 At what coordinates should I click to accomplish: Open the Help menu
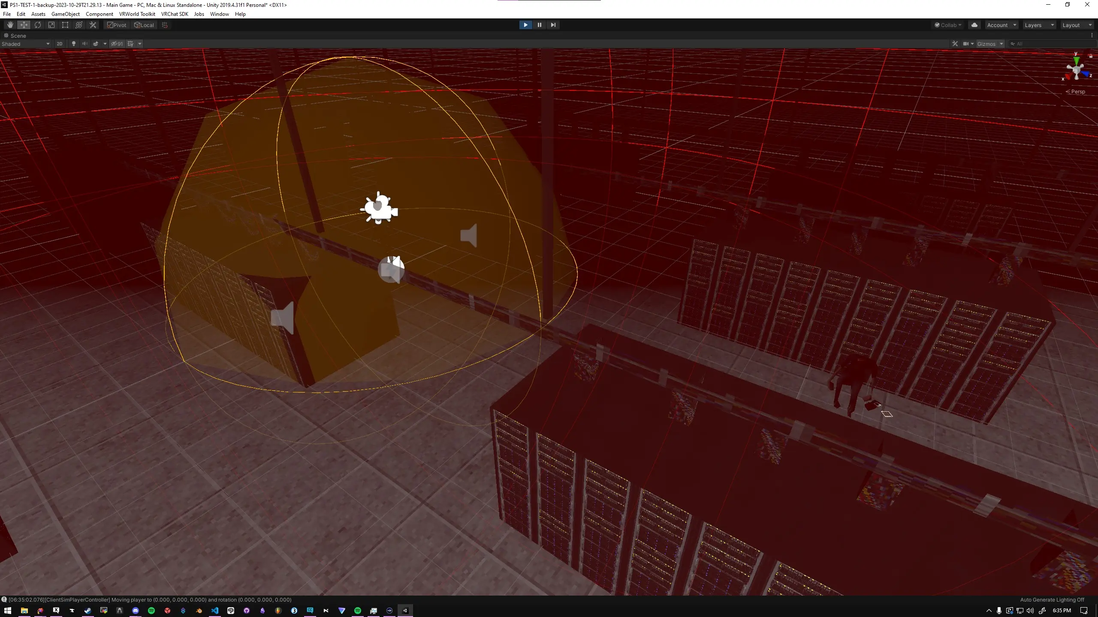pos(240,14)
